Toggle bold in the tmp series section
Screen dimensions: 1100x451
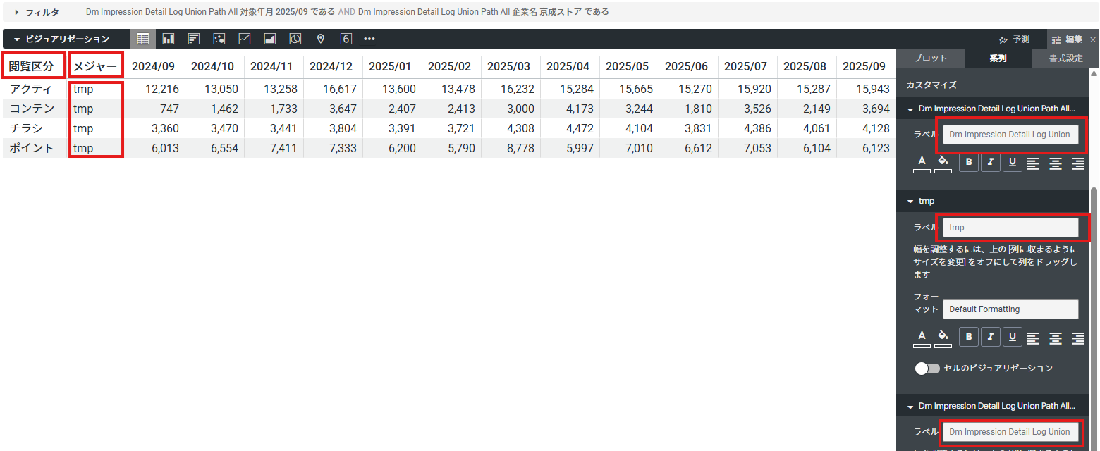pos(969,338)
